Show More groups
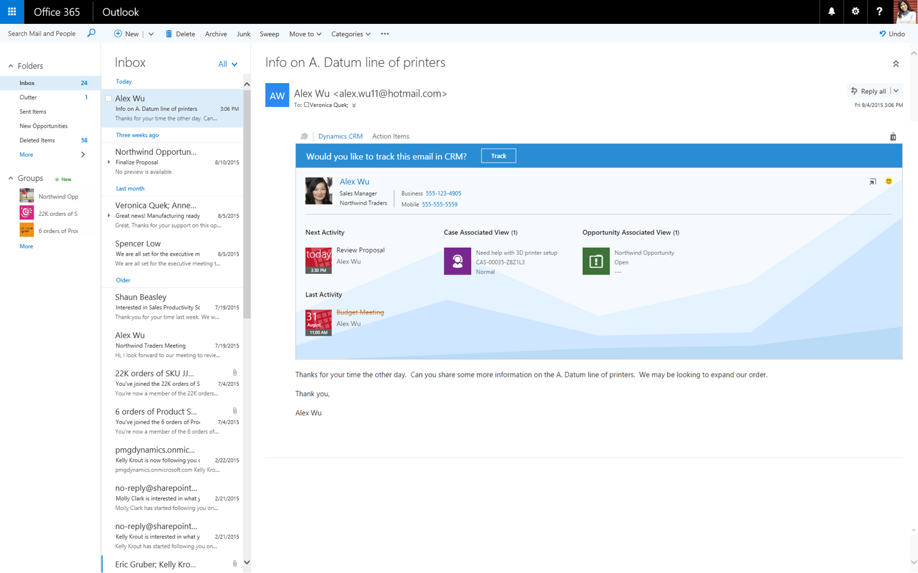Viewport: 918px width, 573px height. tap(26, 246)
